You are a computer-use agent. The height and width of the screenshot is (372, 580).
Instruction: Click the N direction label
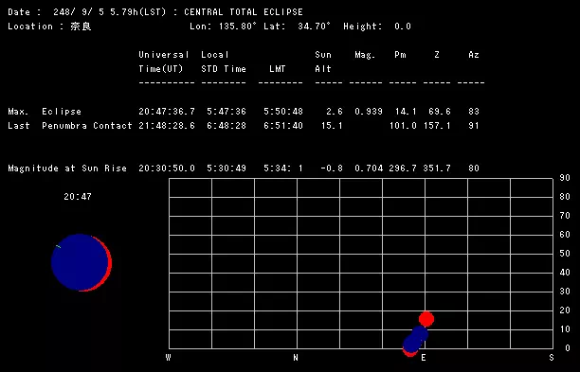296,358
